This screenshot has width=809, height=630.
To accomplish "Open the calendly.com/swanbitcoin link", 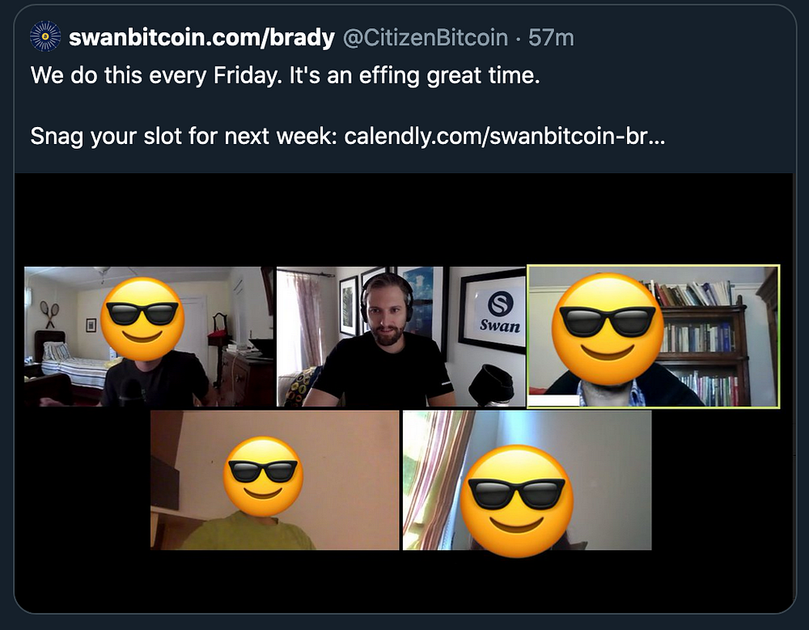I will [x=505, y=136].
